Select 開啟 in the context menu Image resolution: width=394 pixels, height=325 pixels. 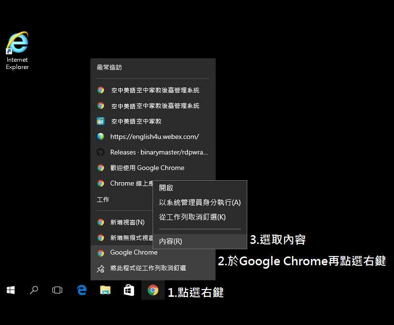tap(200, 188)
